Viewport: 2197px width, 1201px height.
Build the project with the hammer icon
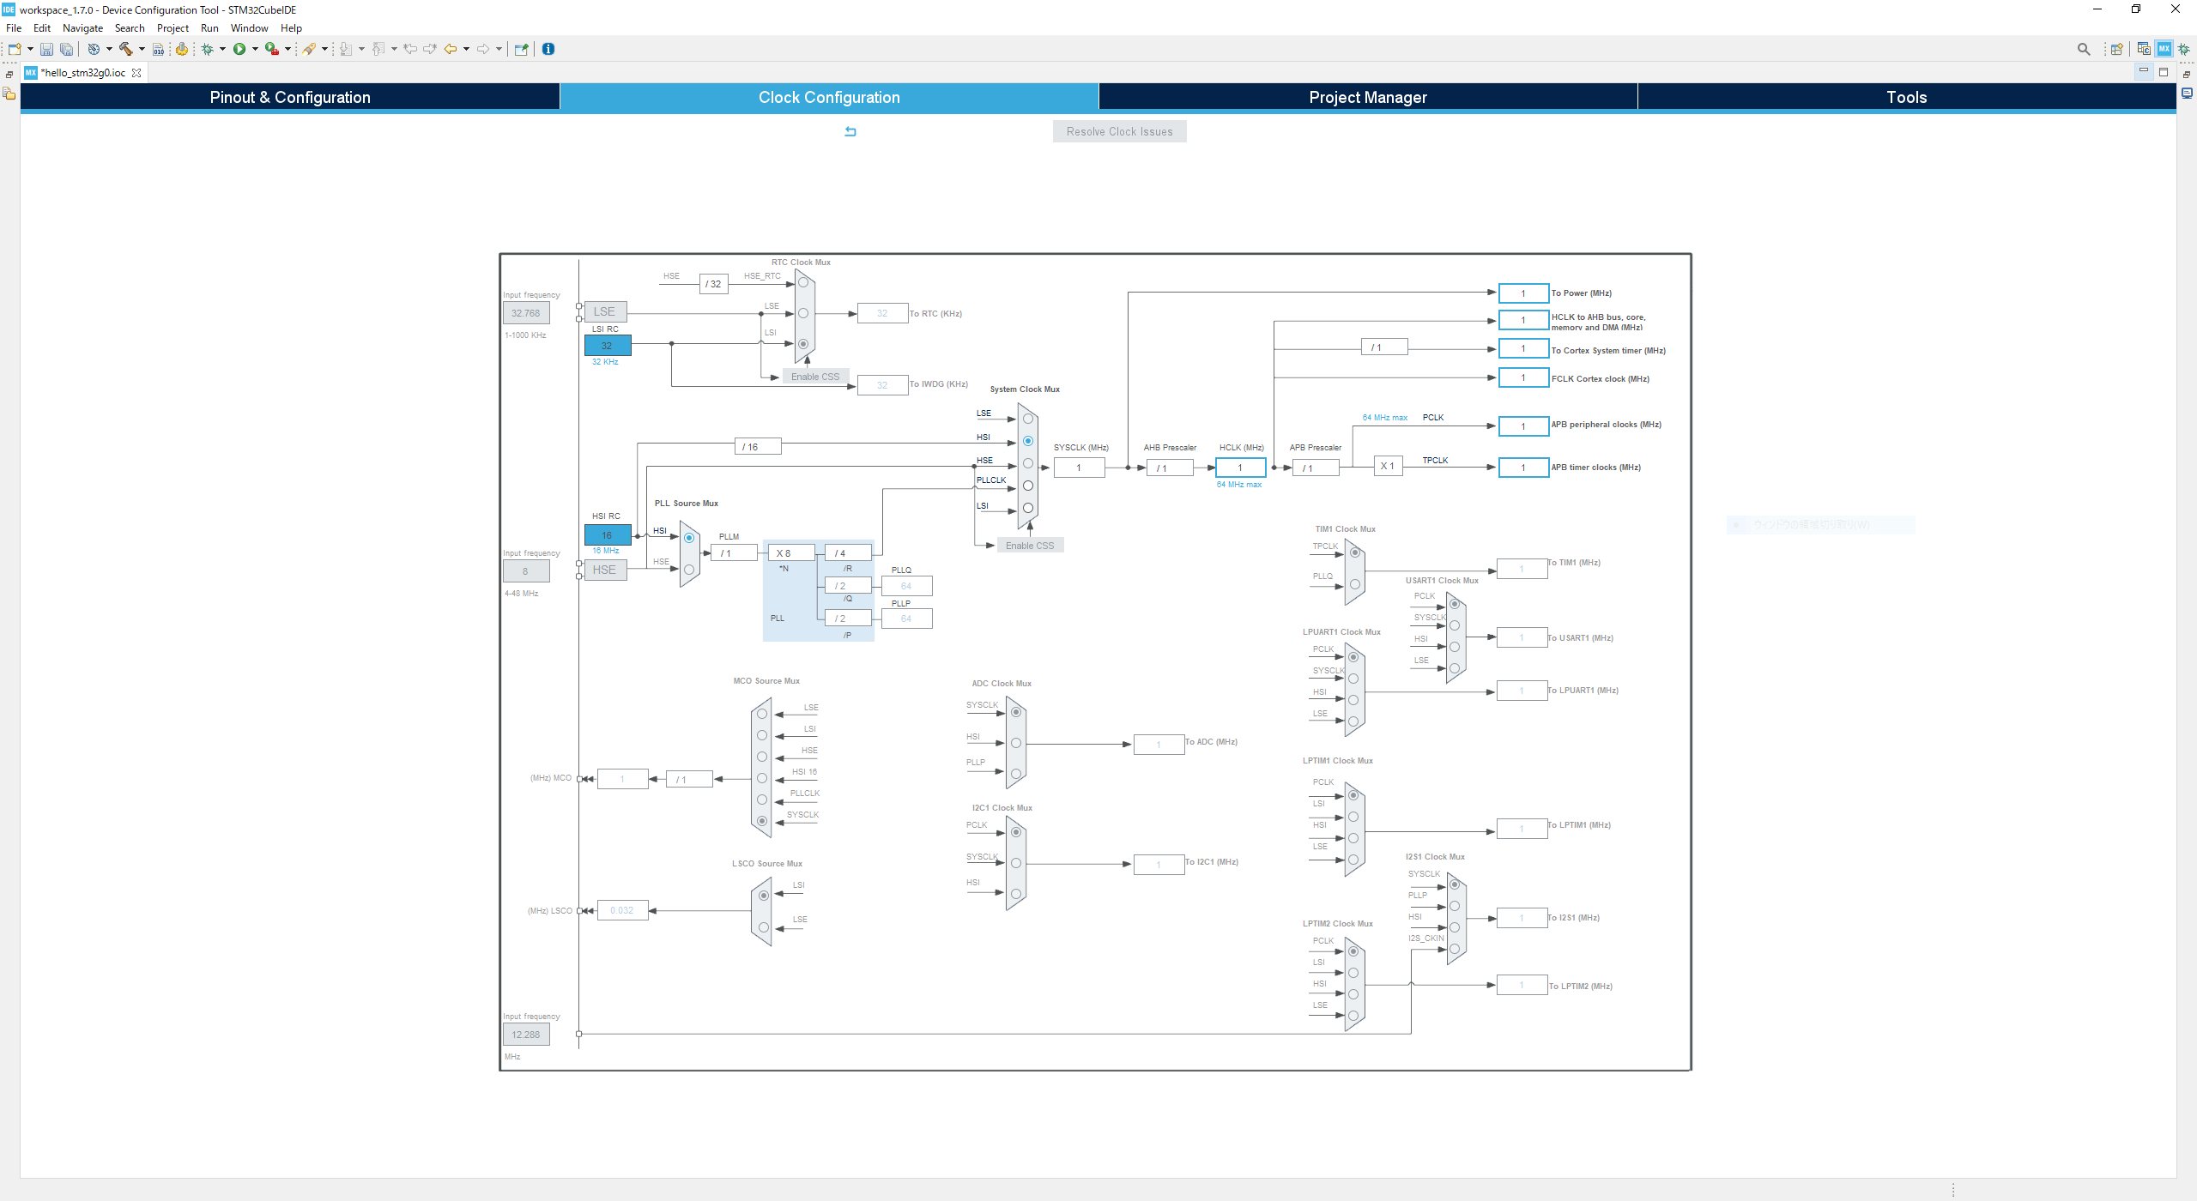coord(126,49)
